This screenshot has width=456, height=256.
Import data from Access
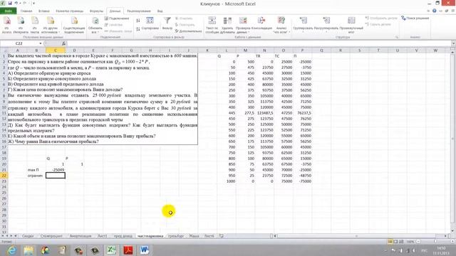pos(6,25)
